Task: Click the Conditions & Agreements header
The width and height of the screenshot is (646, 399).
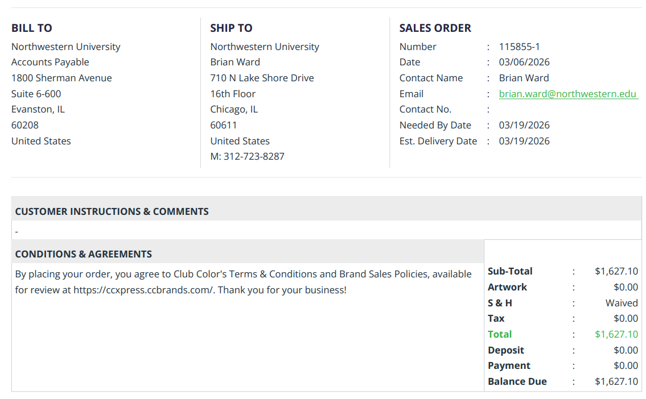Action: pyautogui.click(x=84, y=254)
